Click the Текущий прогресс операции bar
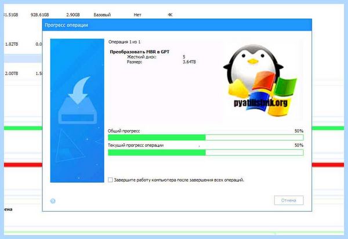 [205, 153]
